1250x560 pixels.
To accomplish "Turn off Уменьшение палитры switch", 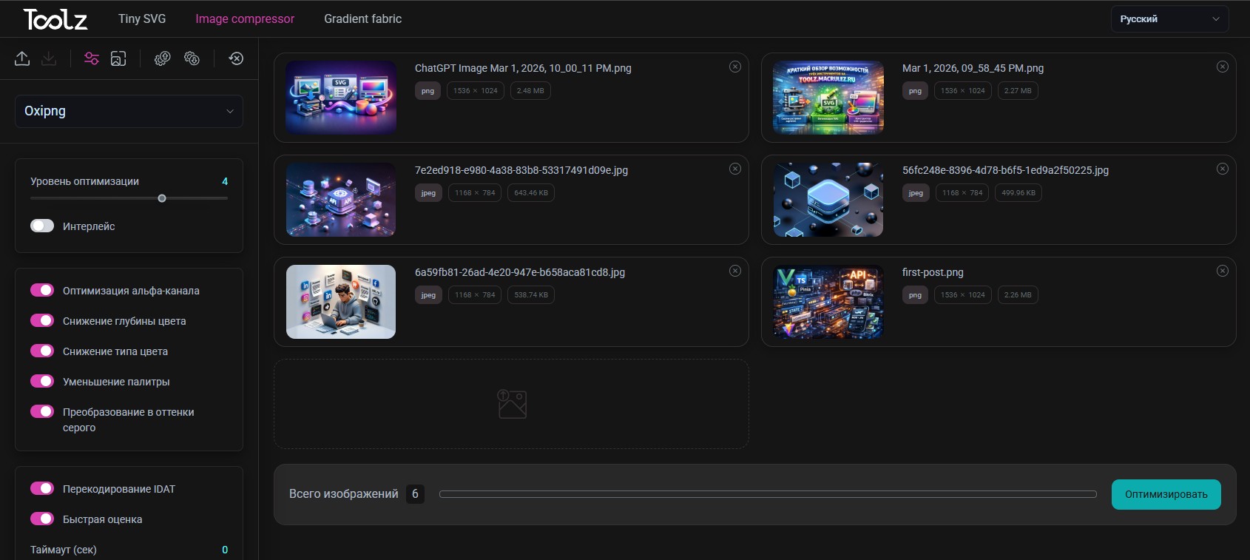I will (42, 381).
